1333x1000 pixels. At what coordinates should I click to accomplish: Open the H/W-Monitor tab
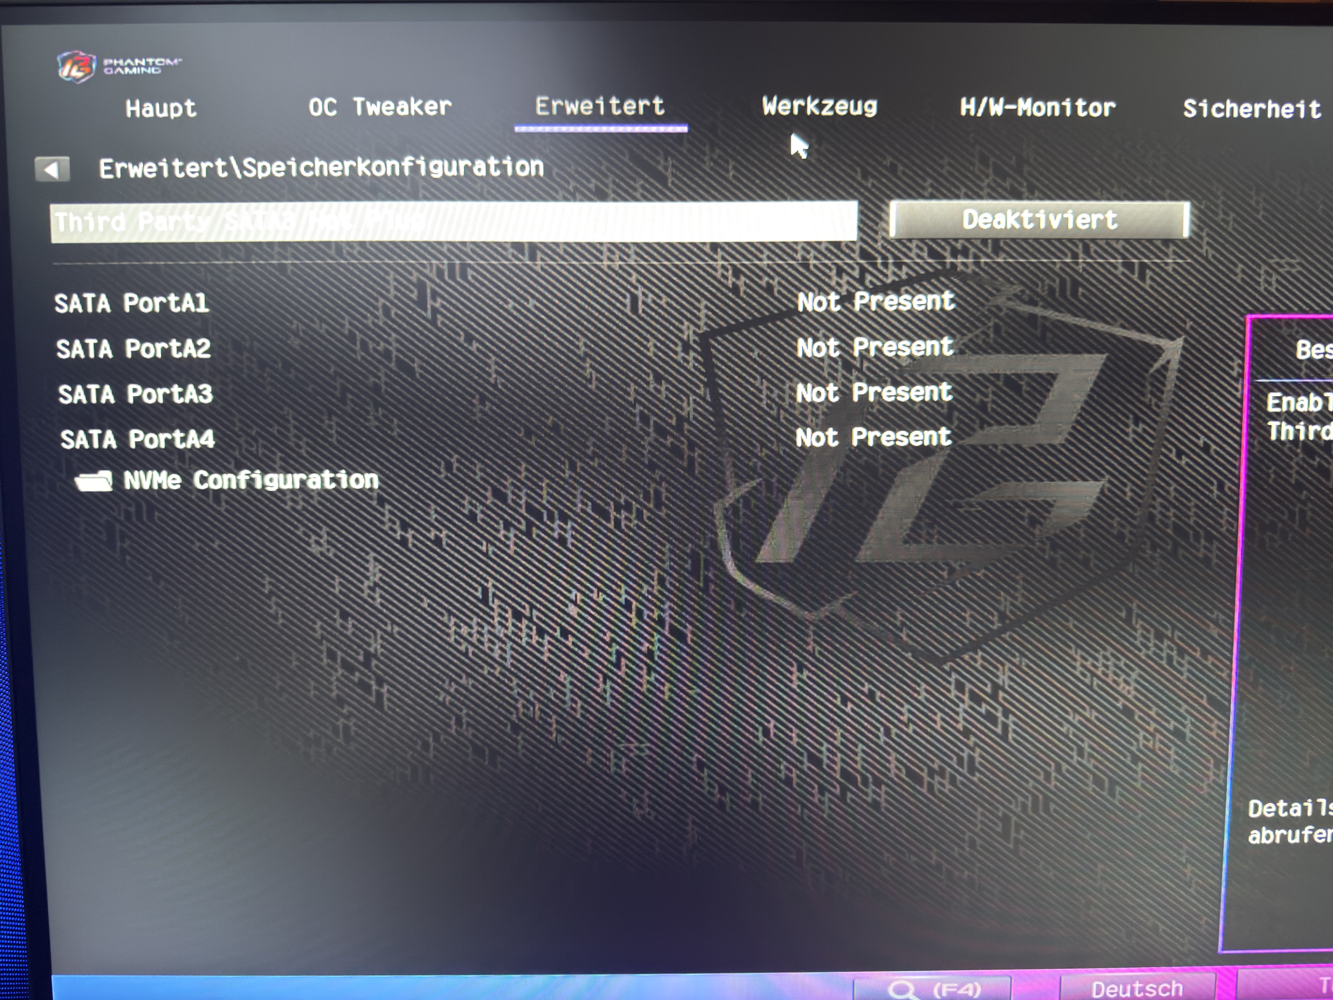point(1037,108)
